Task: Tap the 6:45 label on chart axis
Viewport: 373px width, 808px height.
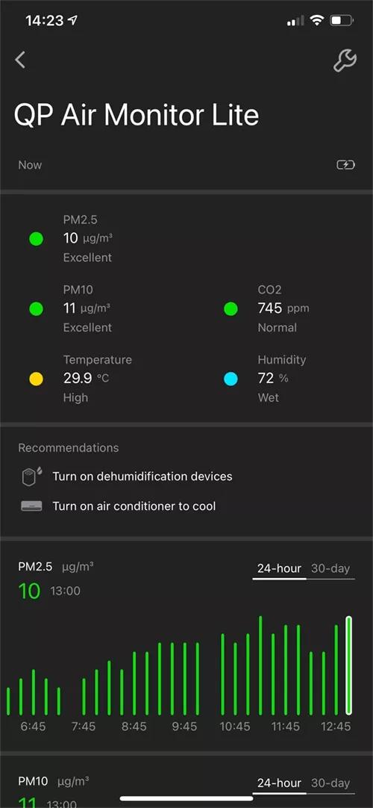Action: [x=34, y=726]
